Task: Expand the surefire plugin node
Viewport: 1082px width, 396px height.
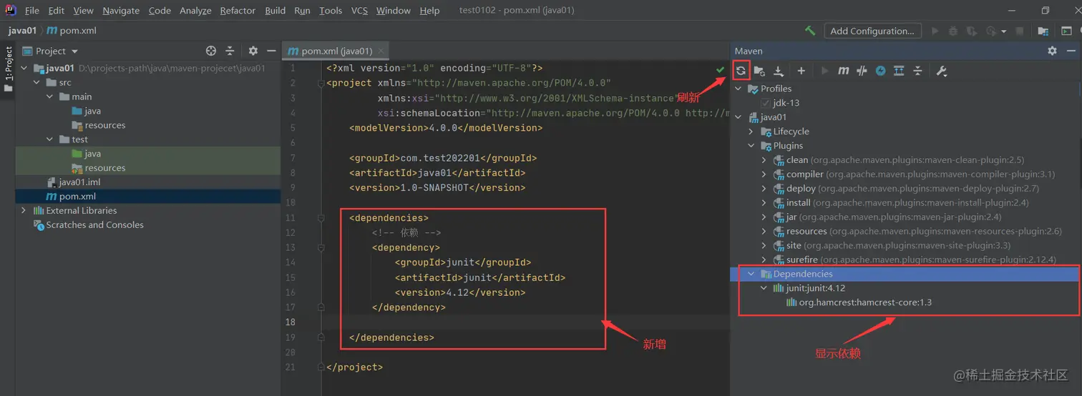Action: [x=764, y=259]
